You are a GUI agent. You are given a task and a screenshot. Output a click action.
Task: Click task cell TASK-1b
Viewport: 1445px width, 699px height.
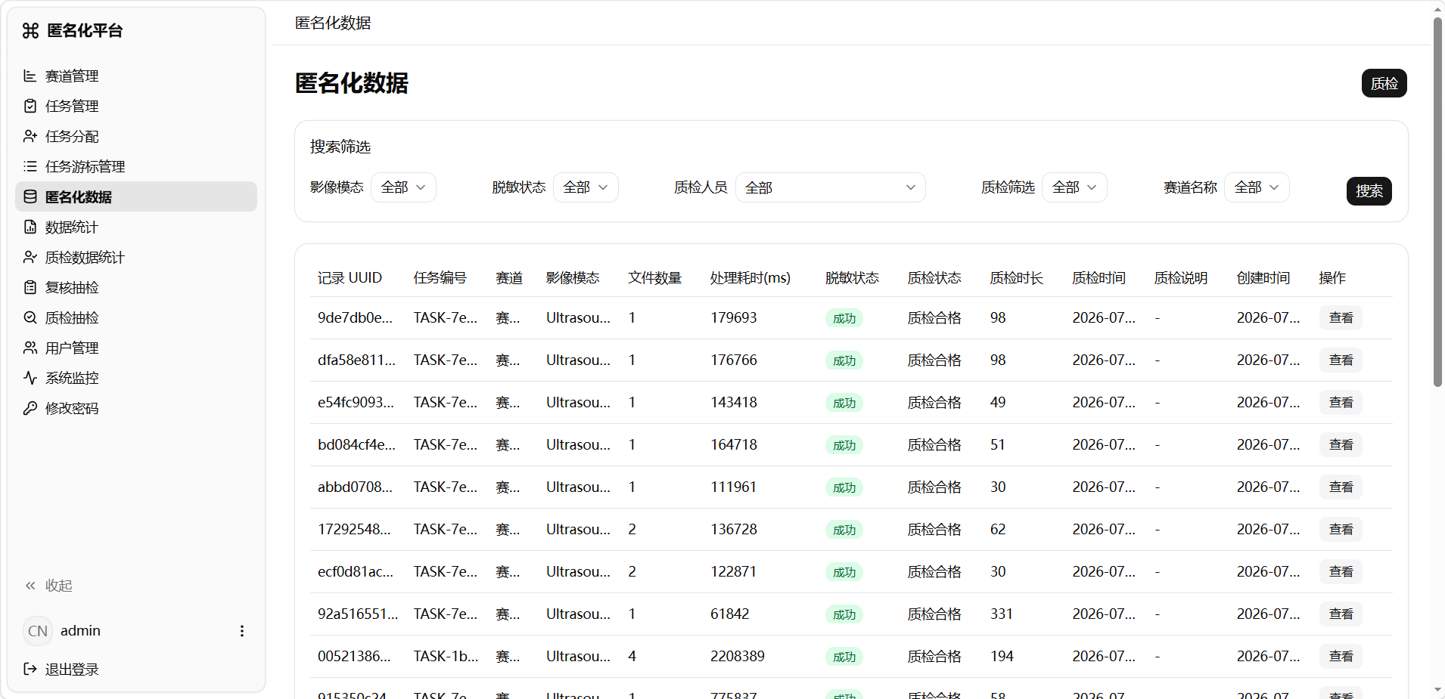(446, 657)
